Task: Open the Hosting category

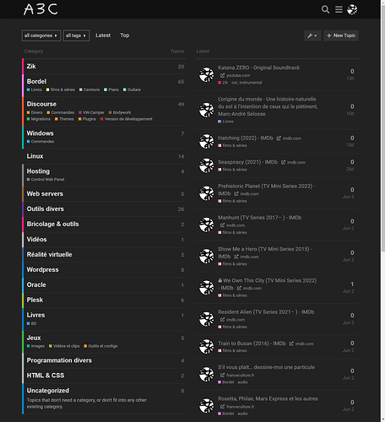Action: [x=38, y=171]
